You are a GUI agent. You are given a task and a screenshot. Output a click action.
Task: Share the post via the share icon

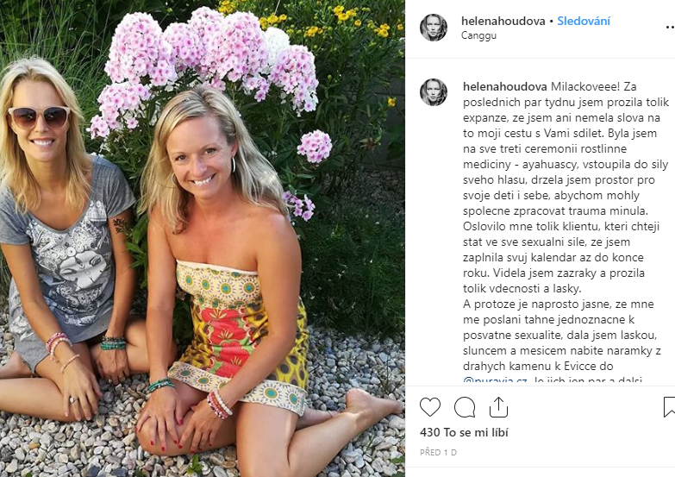(498, 407)
